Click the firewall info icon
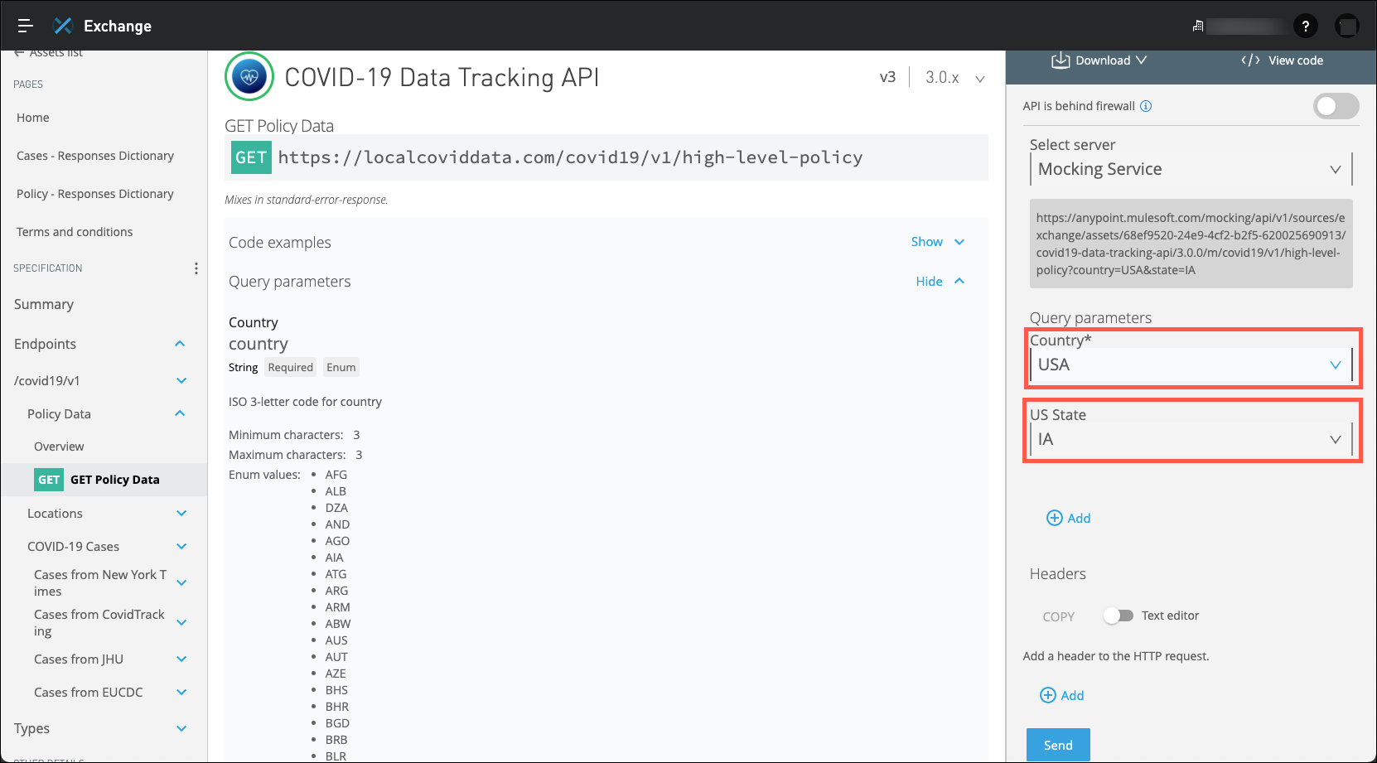The height and width of the screenshot is (763, 1377). point(1146,106)
